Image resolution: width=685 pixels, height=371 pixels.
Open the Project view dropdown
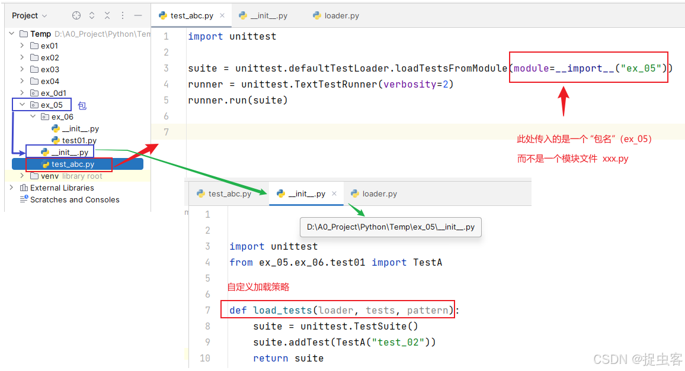pos(29,16)
